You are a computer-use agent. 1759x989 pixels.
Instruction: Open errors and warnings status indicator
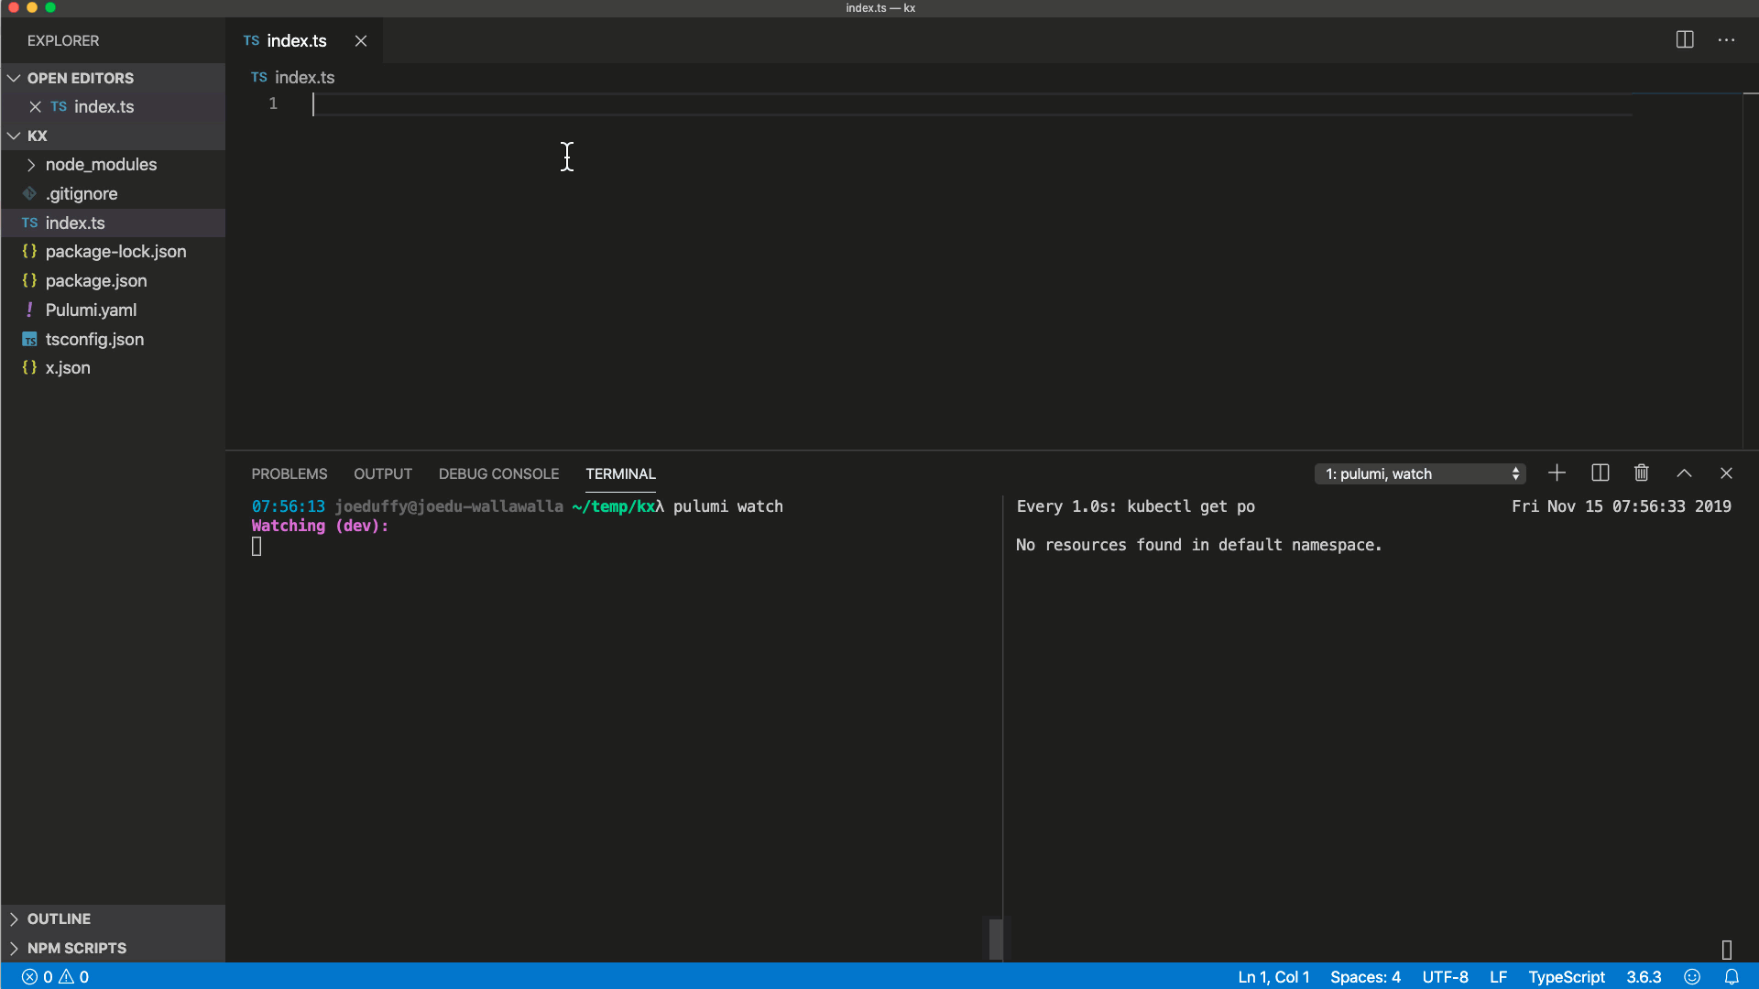tap(55, 977)
